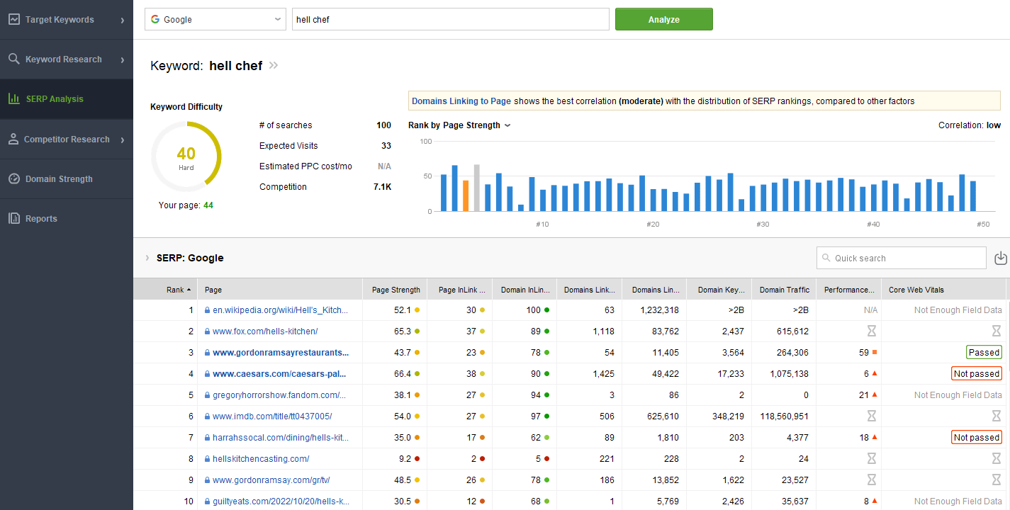Click red triangle next to performance score 21
Screen dimensions: 1010x510
coord(875,395)
